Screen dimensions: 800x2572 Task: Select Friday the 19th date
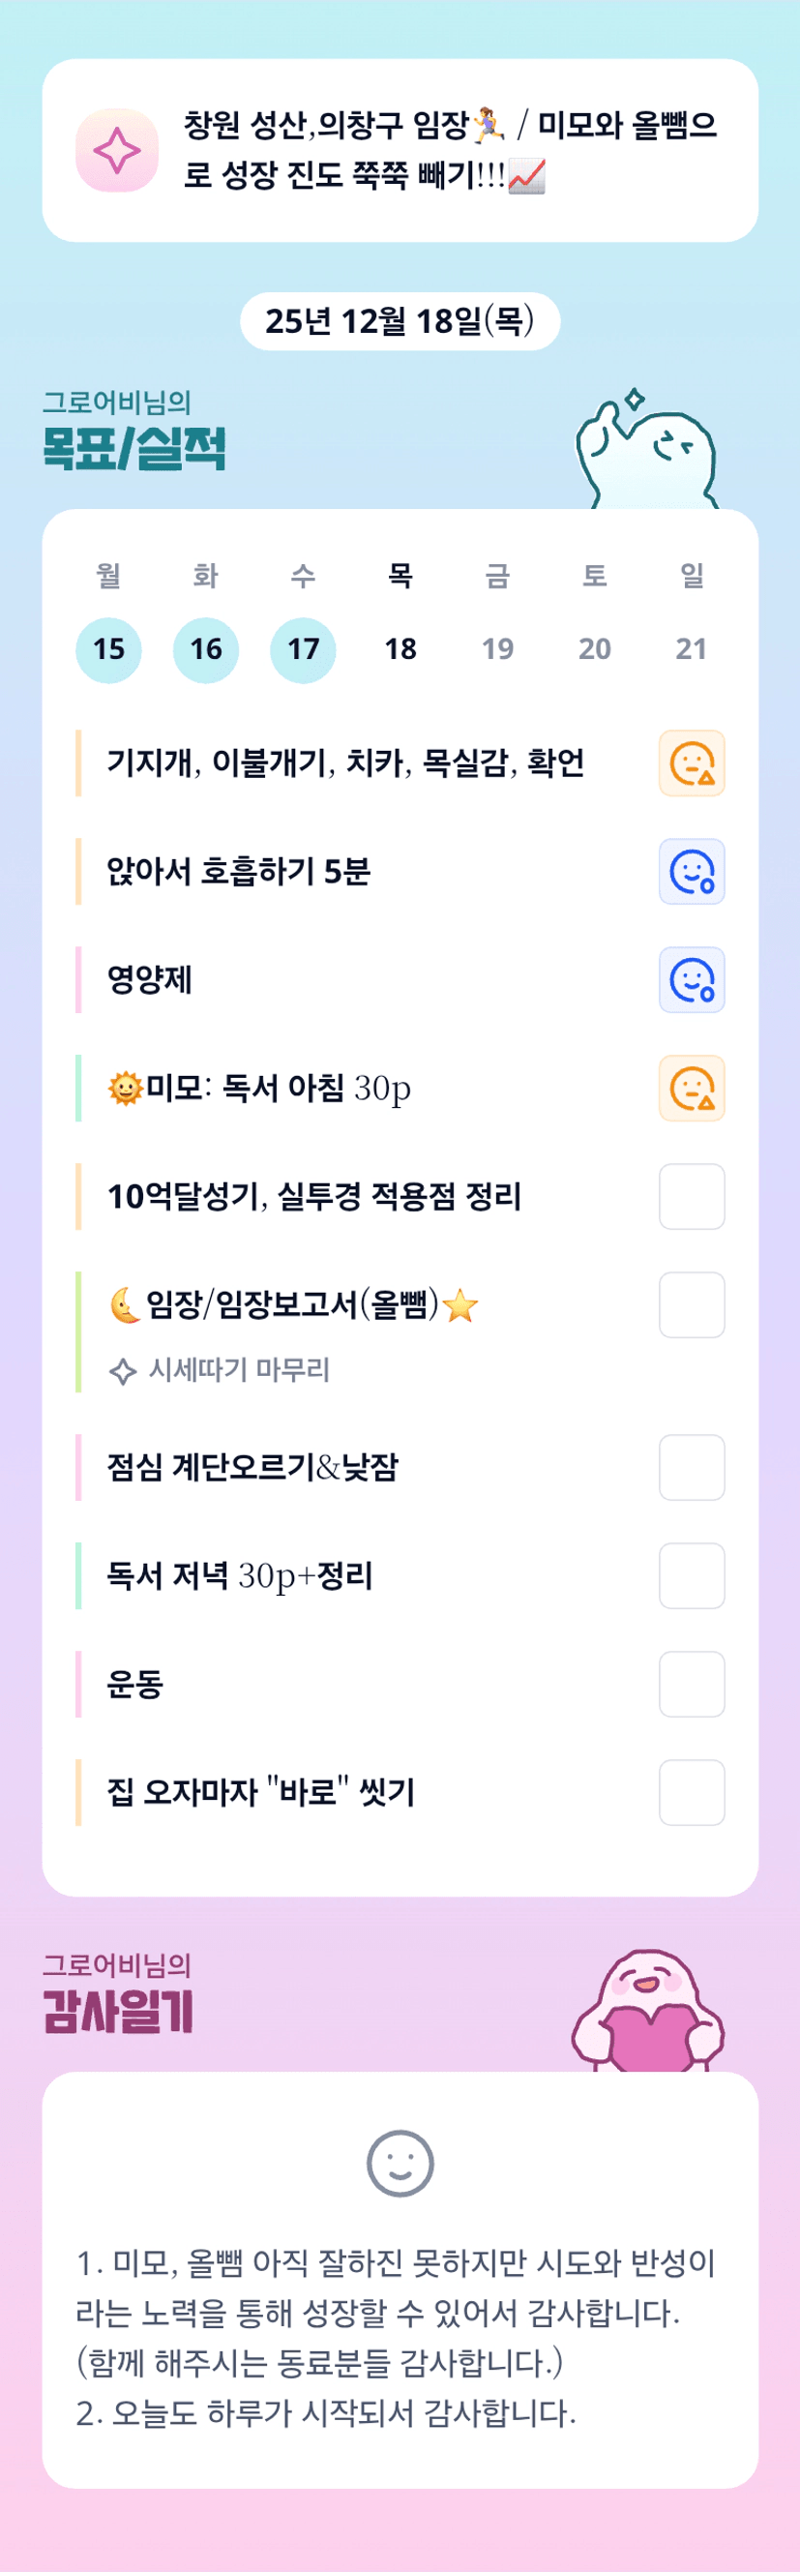497,649
